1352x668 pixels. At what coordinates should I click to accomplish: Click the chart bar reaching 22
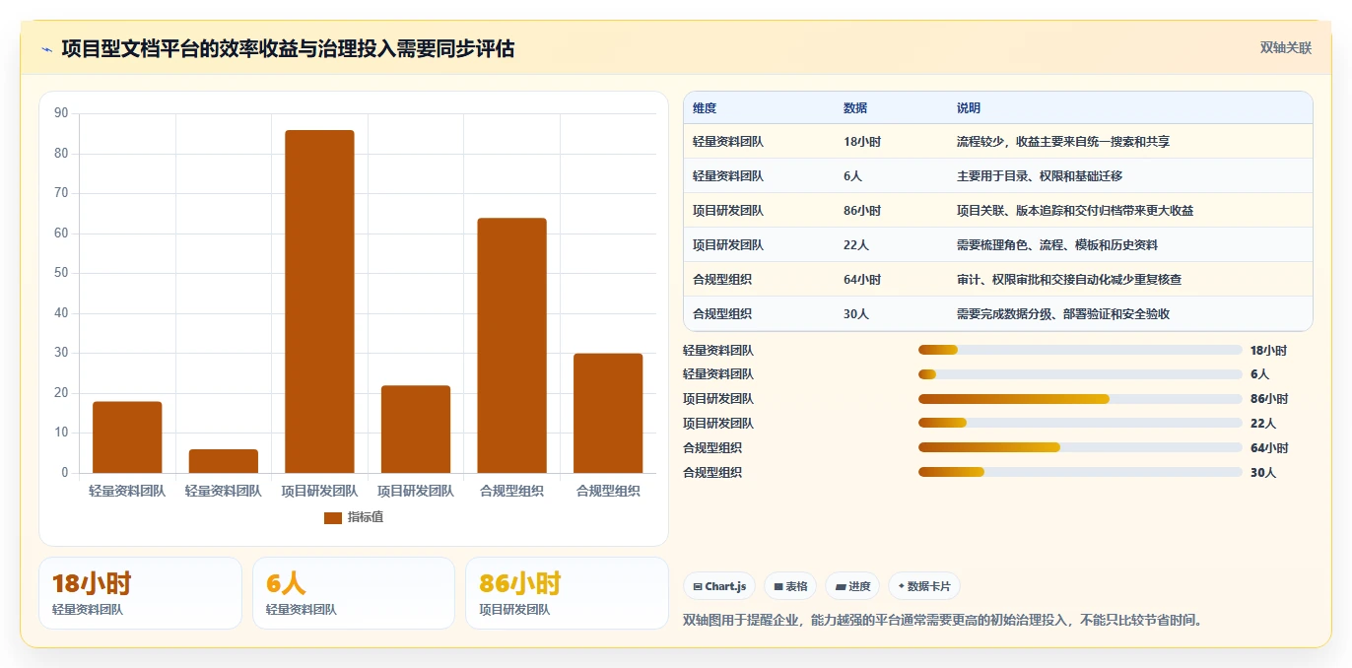pyautogui.click(x=416, y=430)
